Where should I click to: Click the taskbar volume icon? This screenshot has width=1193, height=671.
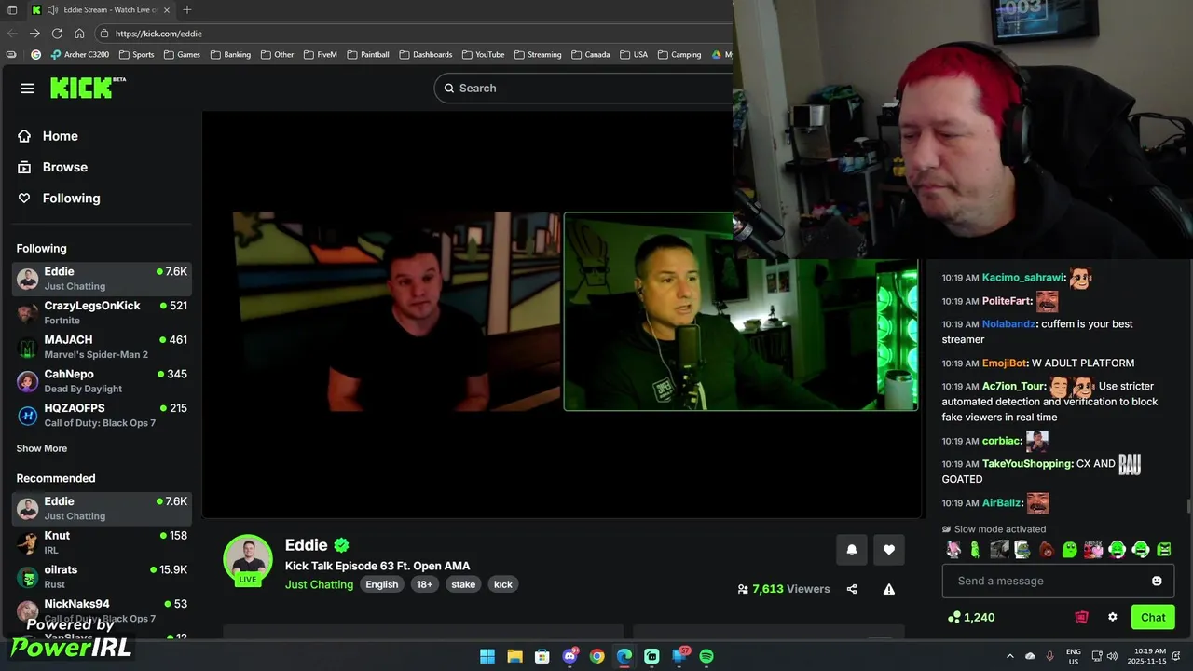1114,656
